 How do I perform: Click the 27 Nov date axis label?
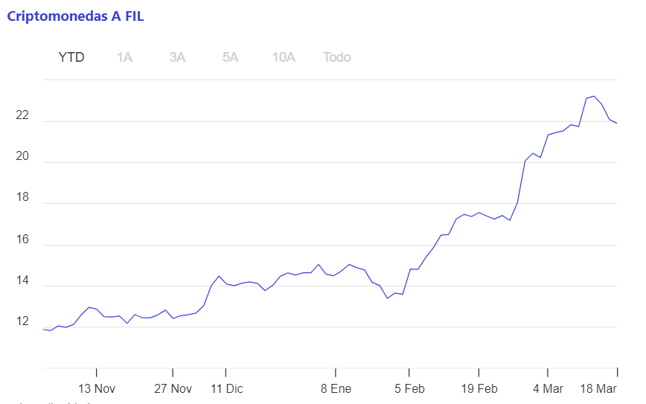173,388
